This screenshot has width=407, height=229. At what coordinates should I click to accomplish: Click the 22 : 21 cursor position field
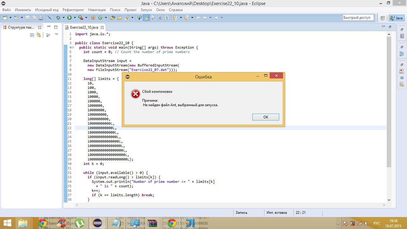click(300, 212)
